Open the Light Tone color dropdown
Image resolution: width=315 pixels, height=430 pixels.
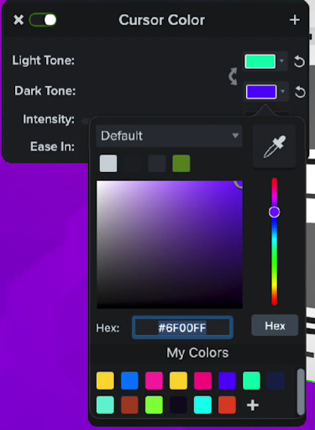coord(281,60)
